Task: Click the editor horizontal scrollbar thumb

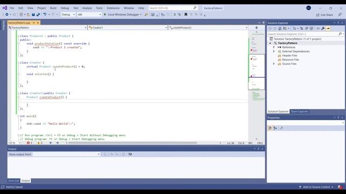Action: [132, 143]
